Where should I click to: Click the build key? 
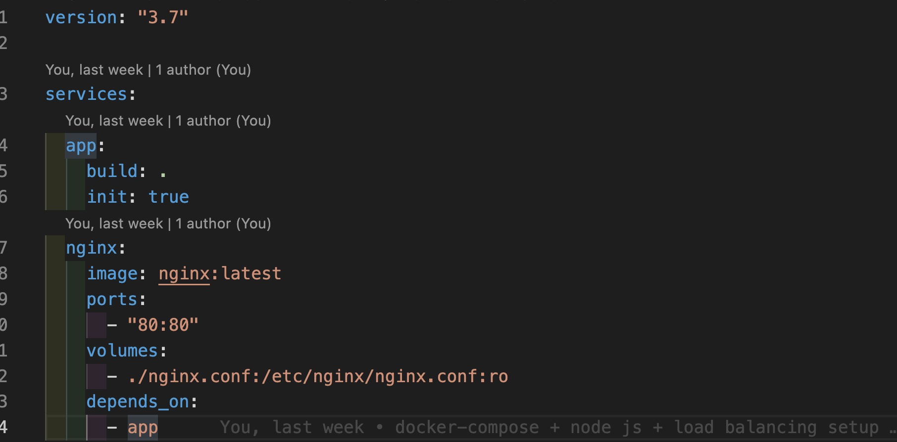click(x=112, y=171)
